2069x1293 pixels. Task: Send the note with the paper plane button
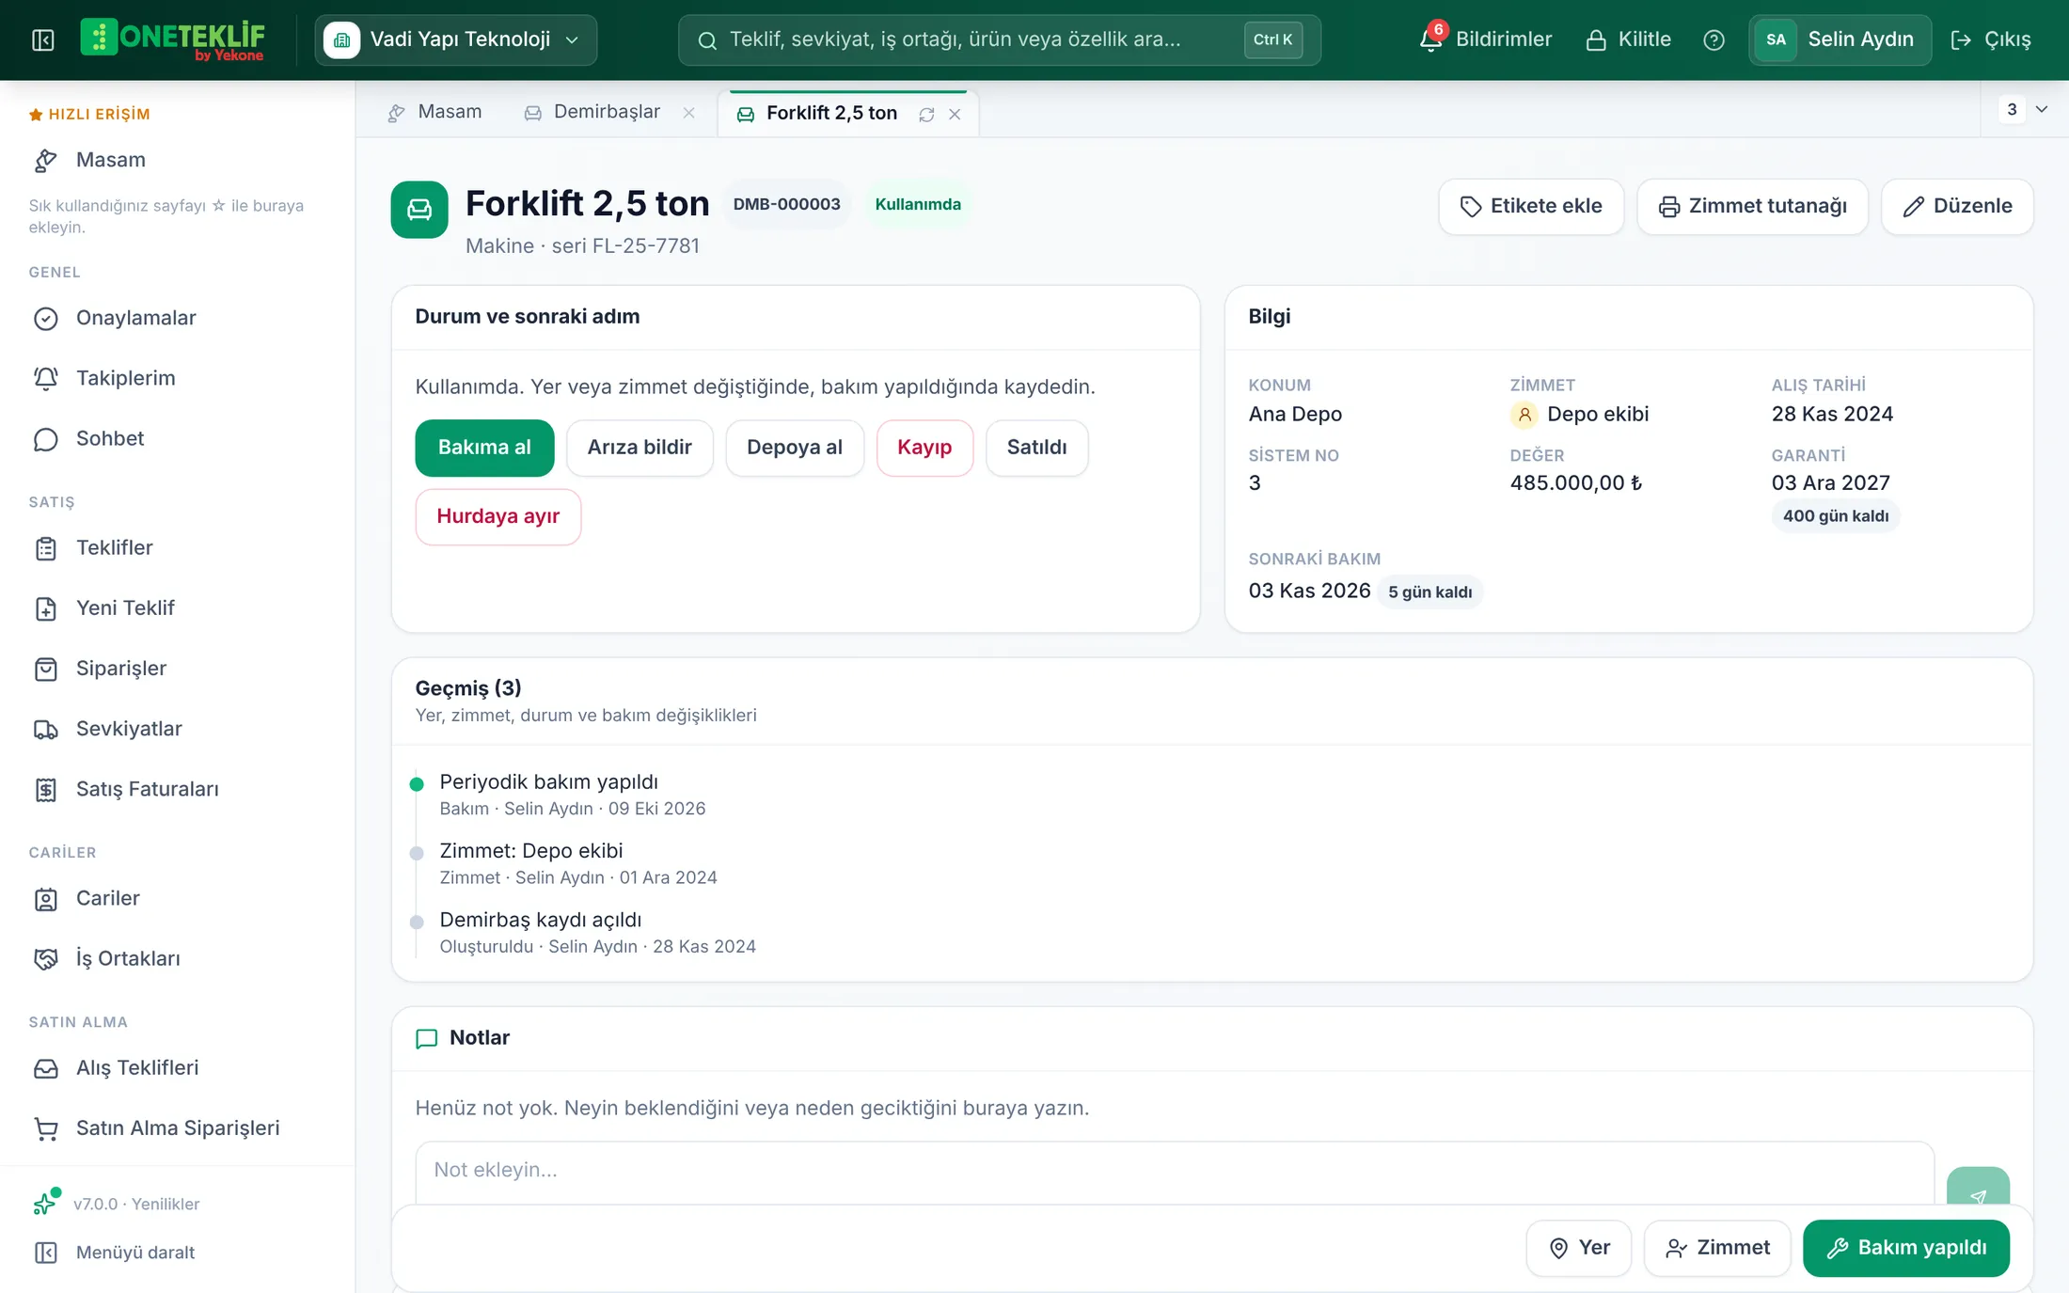1978,1188
